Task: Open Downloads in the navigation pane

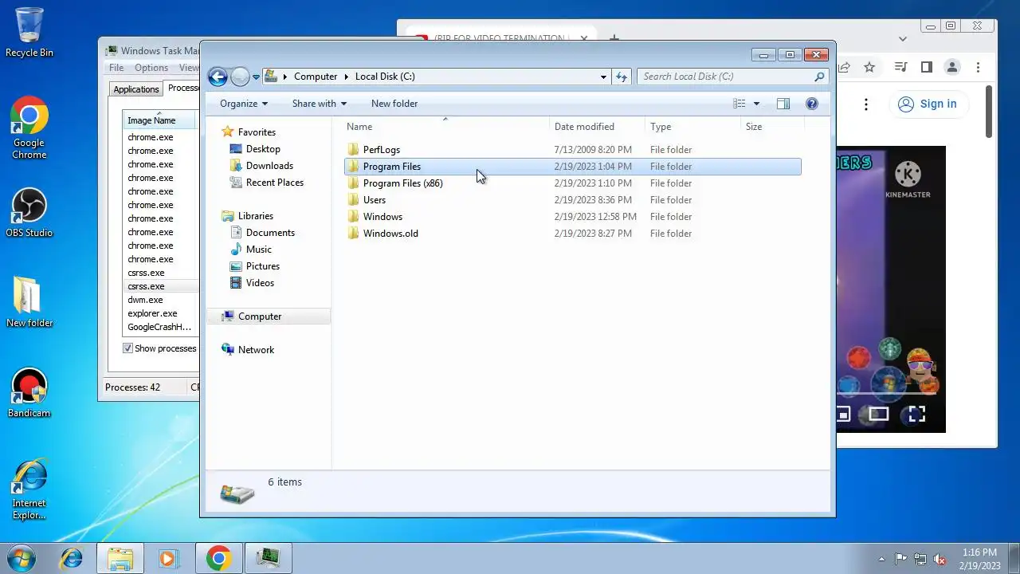Action: pyautogui.click(x=269, y=166)
